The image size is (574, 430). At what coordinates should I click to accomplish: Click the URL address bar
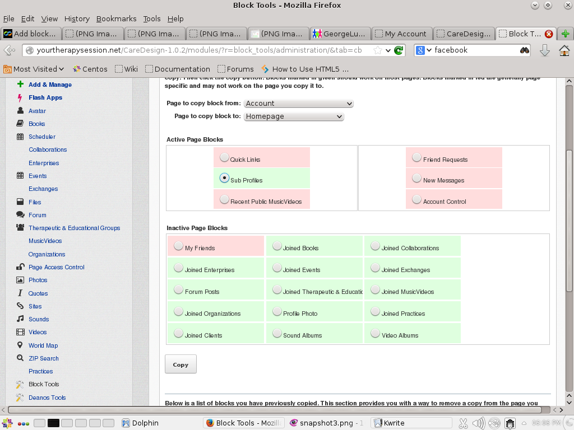(196, 50)
